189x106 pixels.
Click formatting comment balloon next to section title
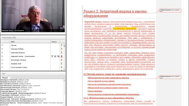tap(170, 11)
